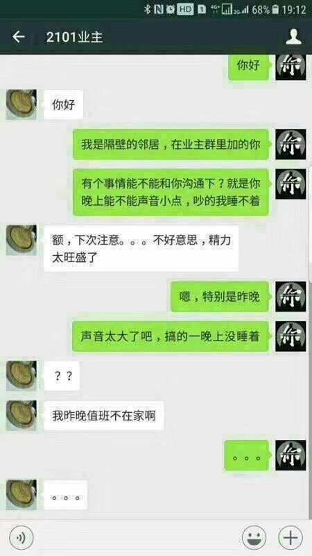Select the 我昨晚值班不在家啊 message
The height and width of the screenshot is (556, 312).
coord(103,416)
